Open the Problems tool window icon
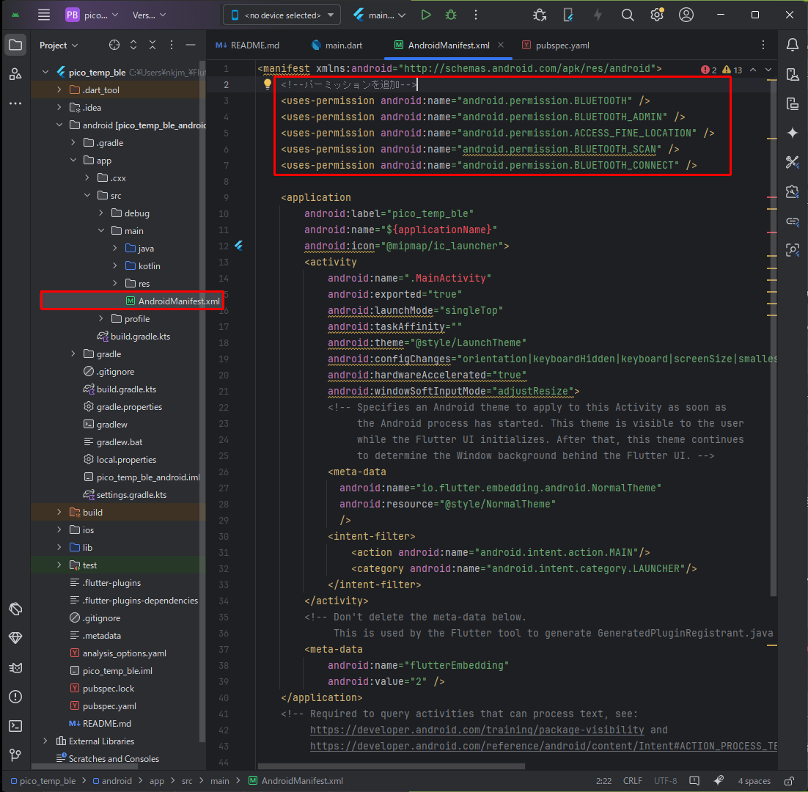This screenshot has width=808, height=792. [15, 697]
